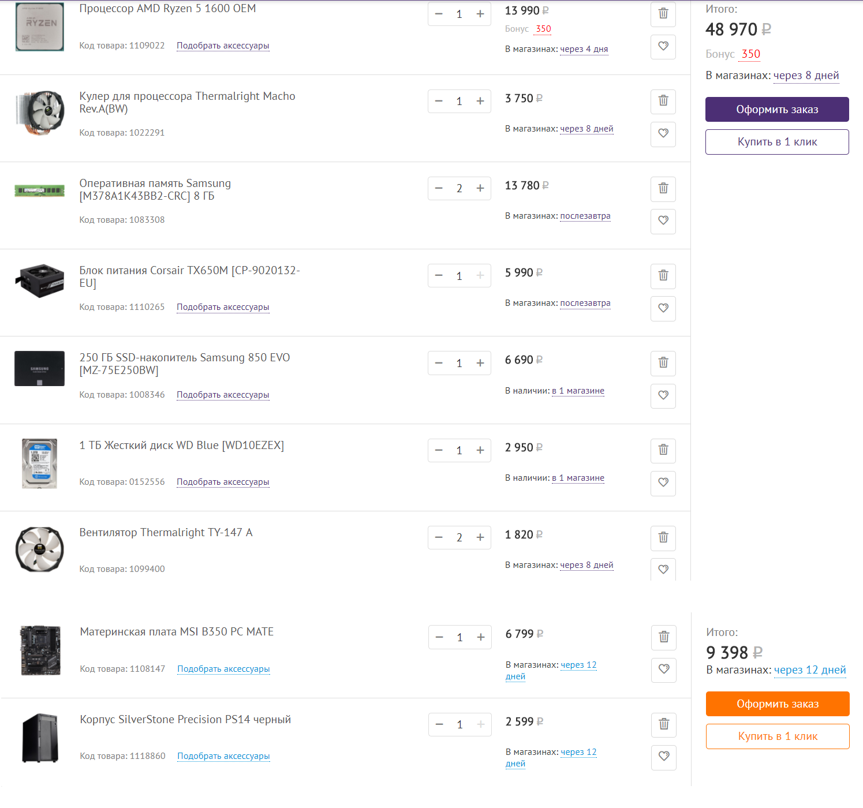Decrease quantity of Samsung RAM modules
This screenshot has height=808, width=863.
click(439, 188)
